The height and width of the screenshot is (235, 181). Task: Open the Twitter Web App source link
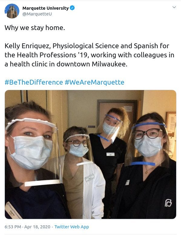pyautogui.click(x=72, y=227)
